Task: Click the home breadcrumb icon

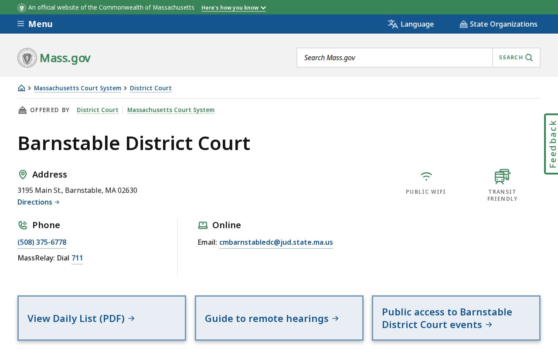Action: 21,88
